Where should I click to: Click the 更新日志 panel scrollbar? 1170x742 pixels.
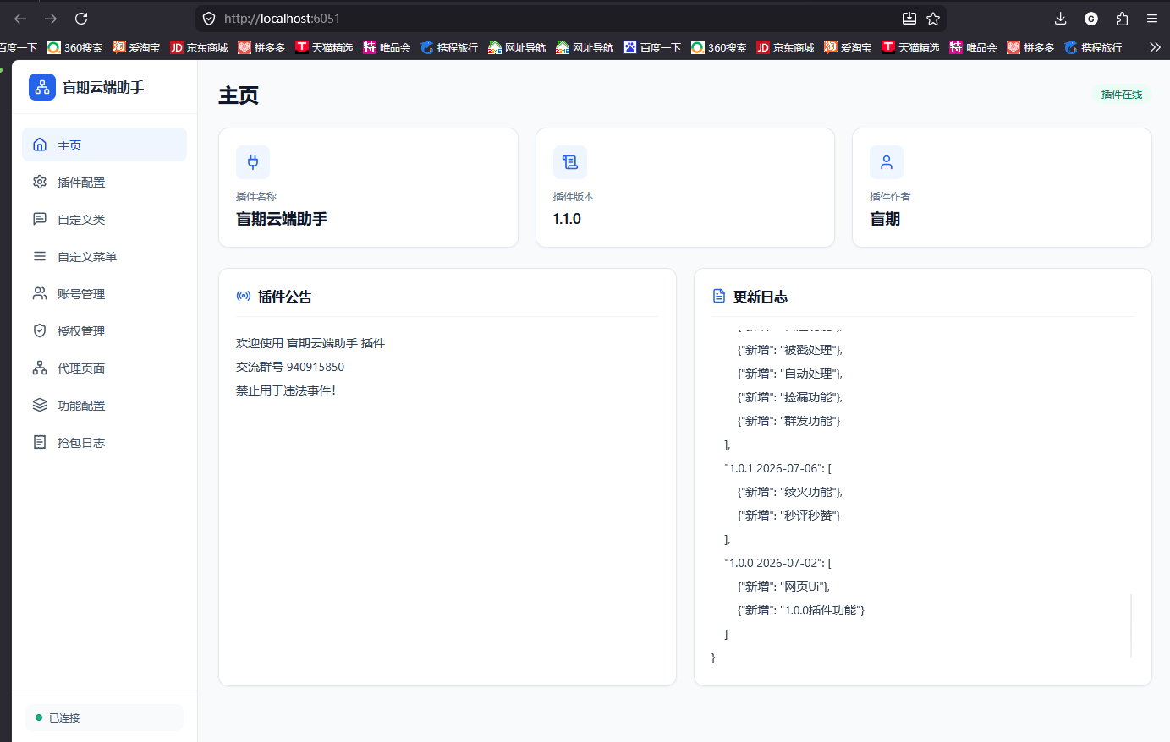[x=1131, y=625]
